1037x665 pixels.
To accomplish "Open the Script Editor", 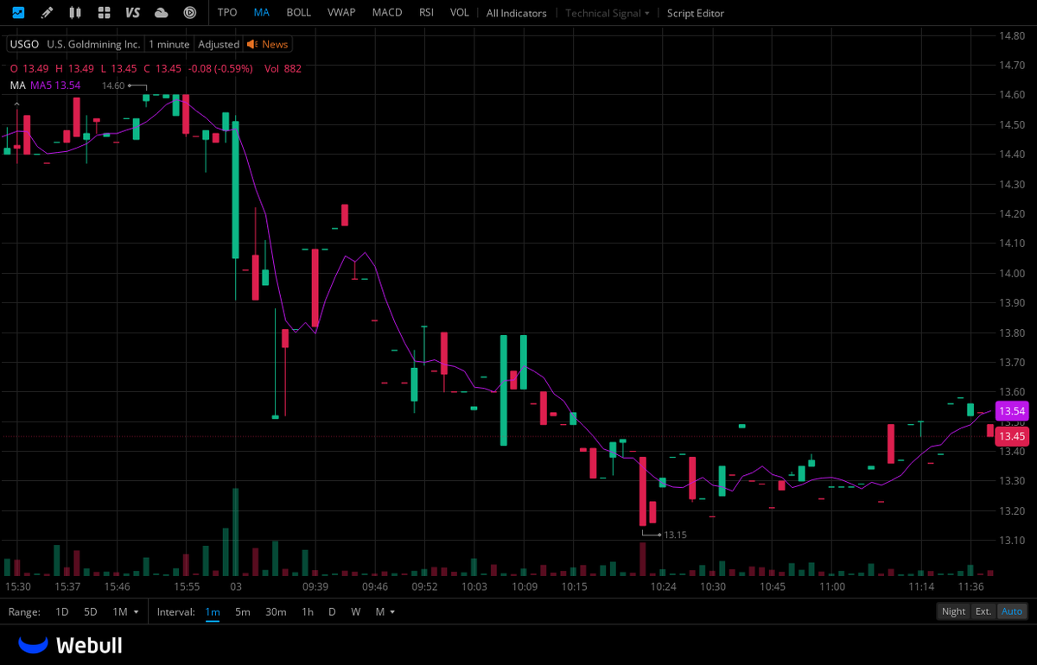I will point(696,13).
